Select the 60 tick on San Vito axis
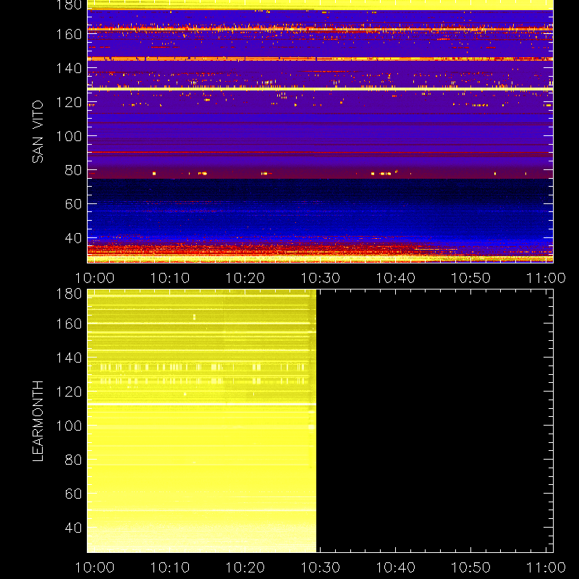Image resolution: width=579 pixels, height=579 pixels. [73, 204]
